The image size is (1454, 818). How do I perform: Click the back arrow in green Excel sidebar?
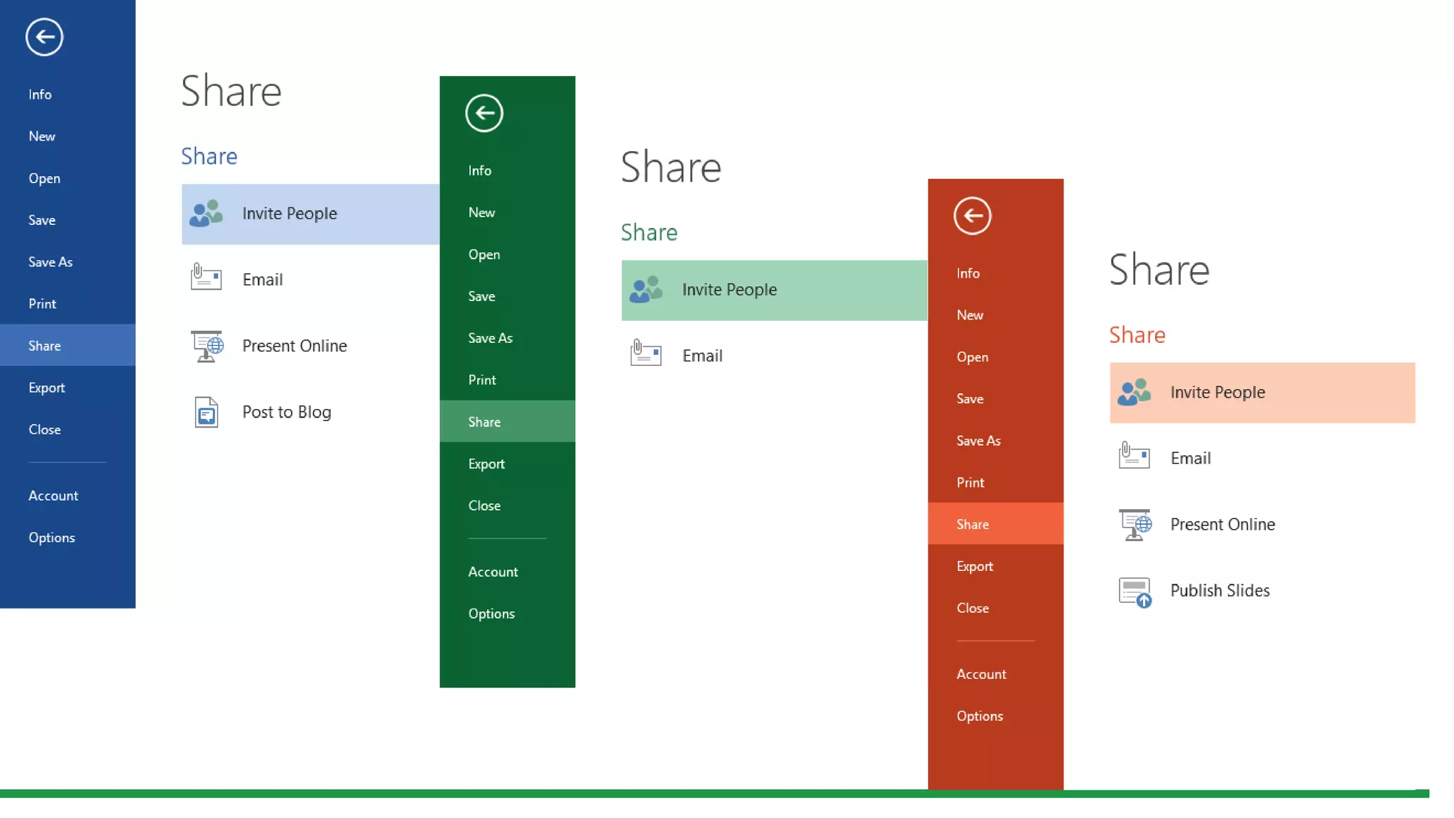click(x=484, y=113)
